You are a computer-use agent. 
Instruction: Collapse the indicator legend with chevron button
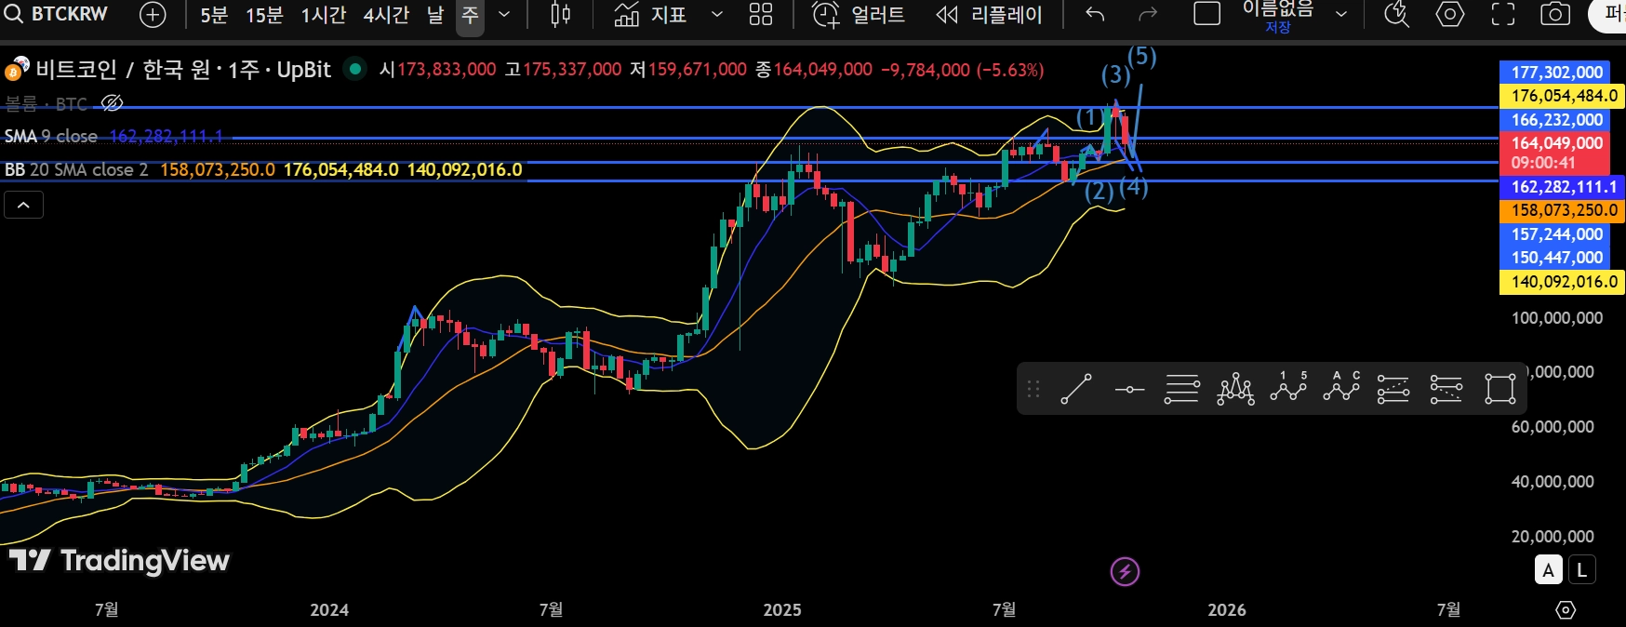coord(24,205)
